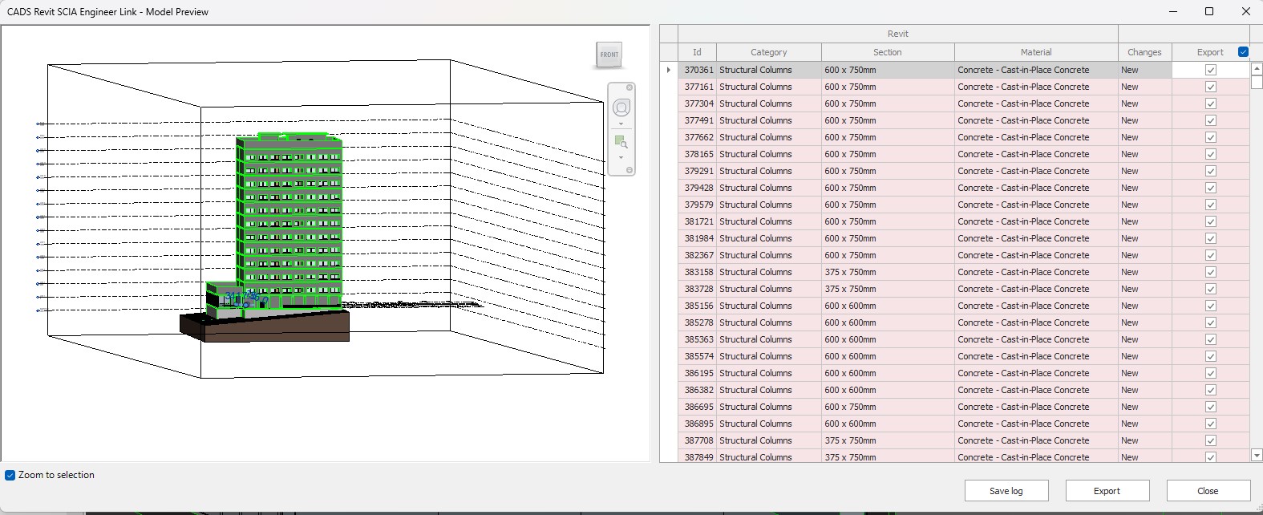Expand the zoom tool dropdown arrow
Screen dimensions: 1263x515
coord(621,157)
